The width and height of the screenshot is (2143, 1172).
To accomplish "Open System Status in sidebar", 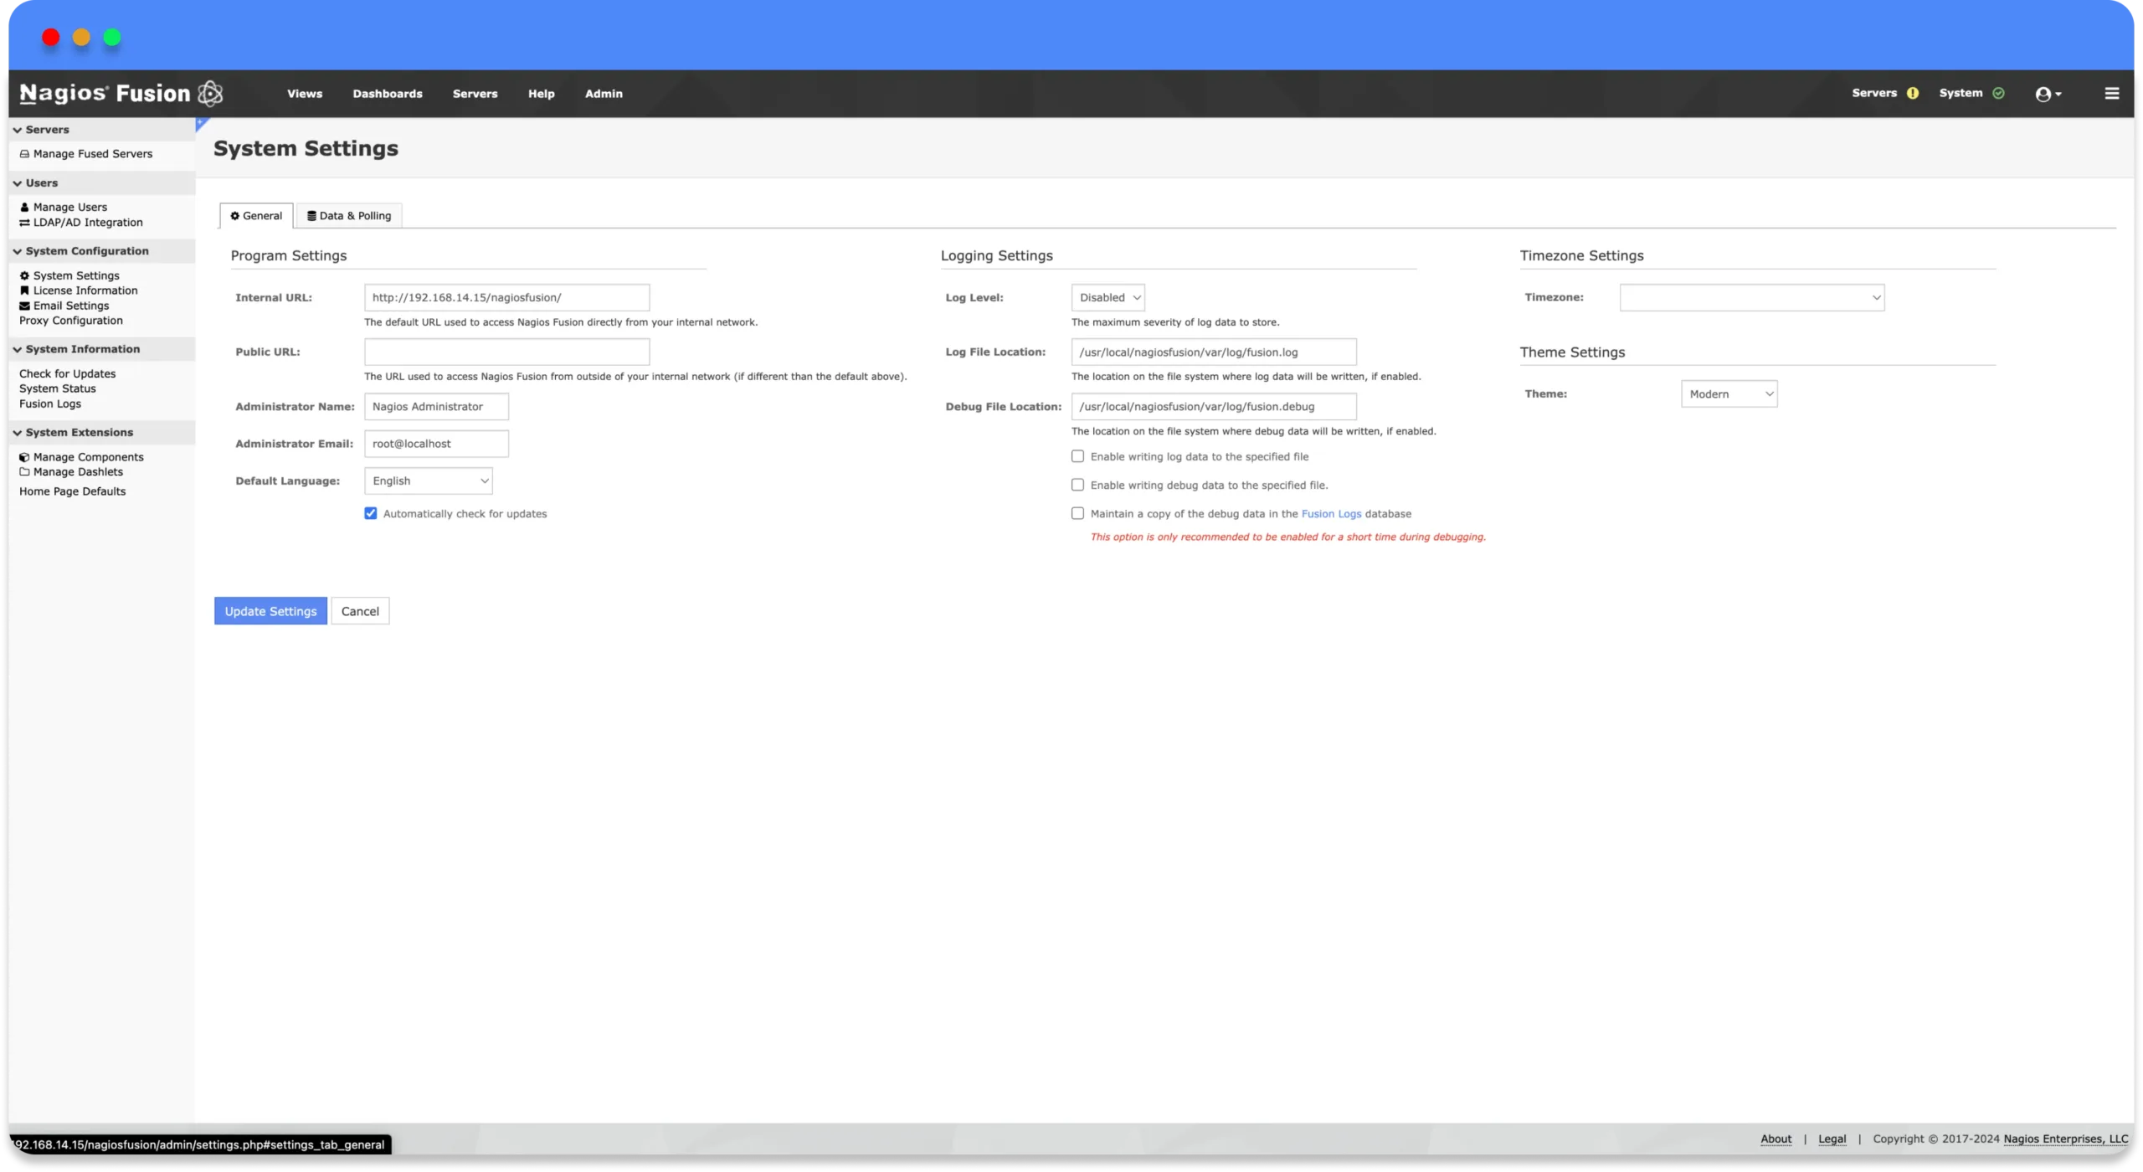I will click(58, 388).
